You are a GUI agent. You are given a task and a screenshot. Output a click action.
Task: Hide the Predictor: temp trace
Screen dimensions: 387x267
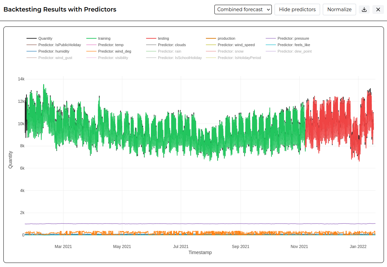pos(105,45)
